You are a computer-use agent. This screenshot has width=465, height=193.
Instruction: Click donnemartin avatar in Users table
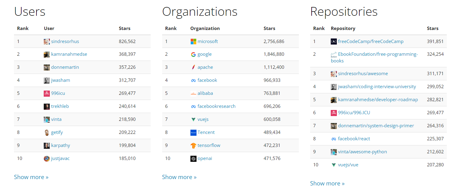click(x=47, y=68)
